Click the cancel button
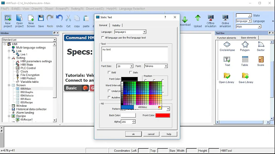This screenshot has height=154, width=275. pyautogui.click(x=151, y=134)
